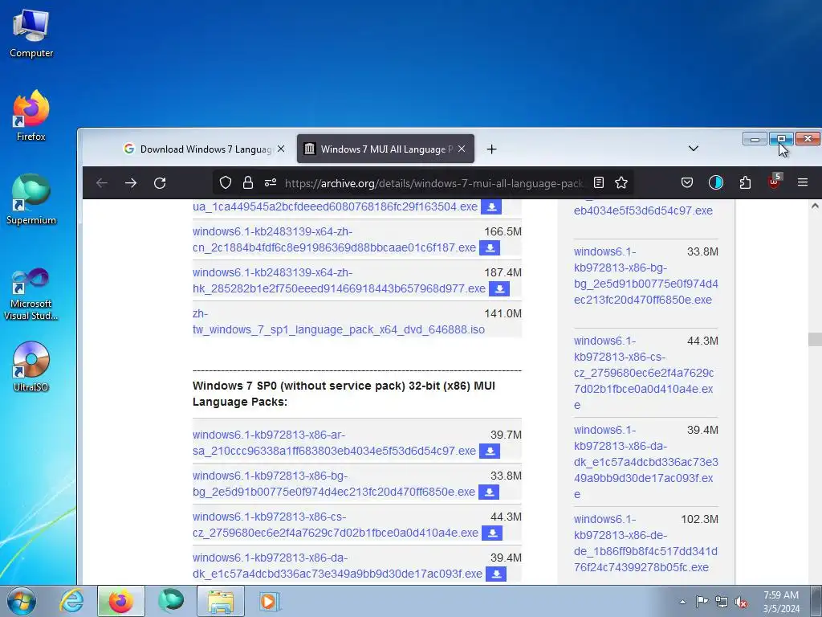List all tabs dropdown arrow
The height and width of the screenshot is (617, 822).
(693, 149)
